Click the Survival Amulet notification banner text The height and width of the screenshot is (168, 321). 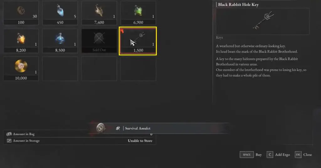point(138,128)
